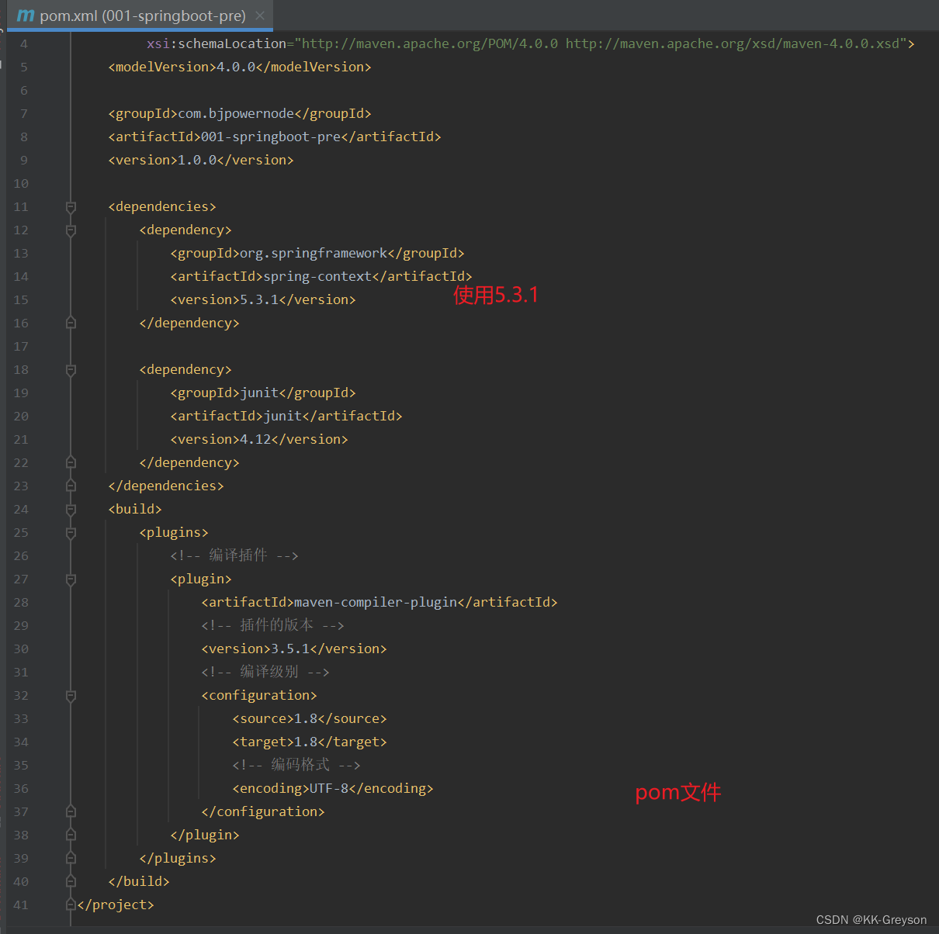Click the 编译级别 comment line
Screen dimensions: 939x934
265,672
